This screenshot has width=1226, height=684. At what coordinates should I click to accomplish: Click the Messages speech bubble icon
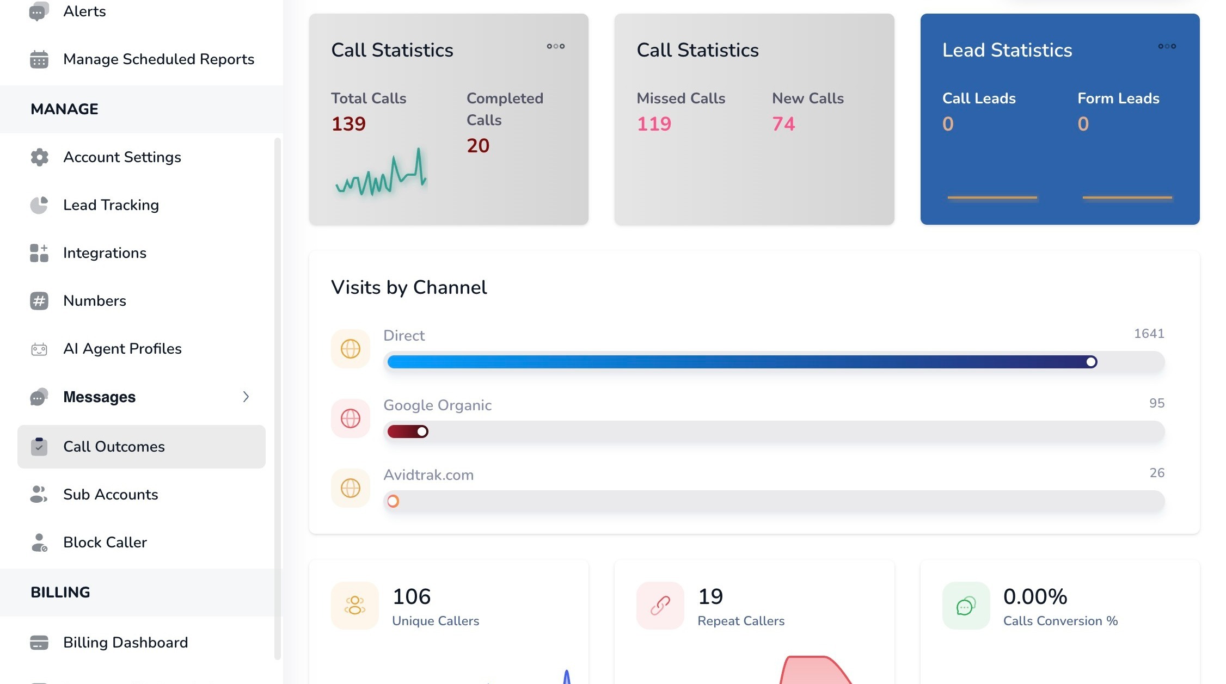(39, 397)
